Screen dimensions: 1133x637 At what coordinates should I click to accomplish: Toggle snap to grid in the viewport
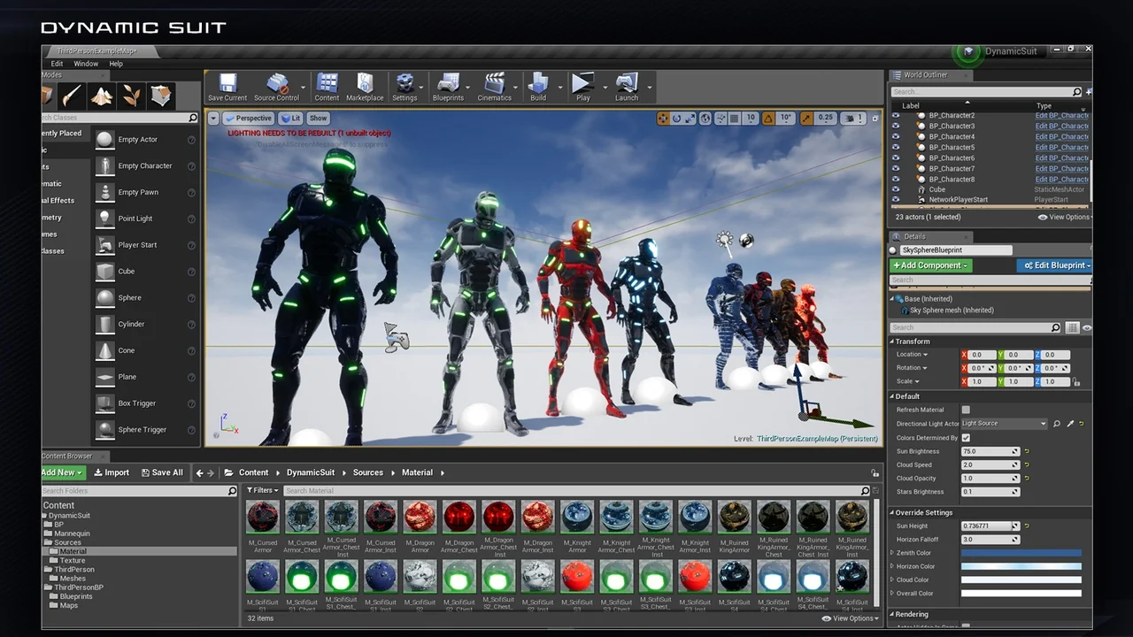(733, 118)
